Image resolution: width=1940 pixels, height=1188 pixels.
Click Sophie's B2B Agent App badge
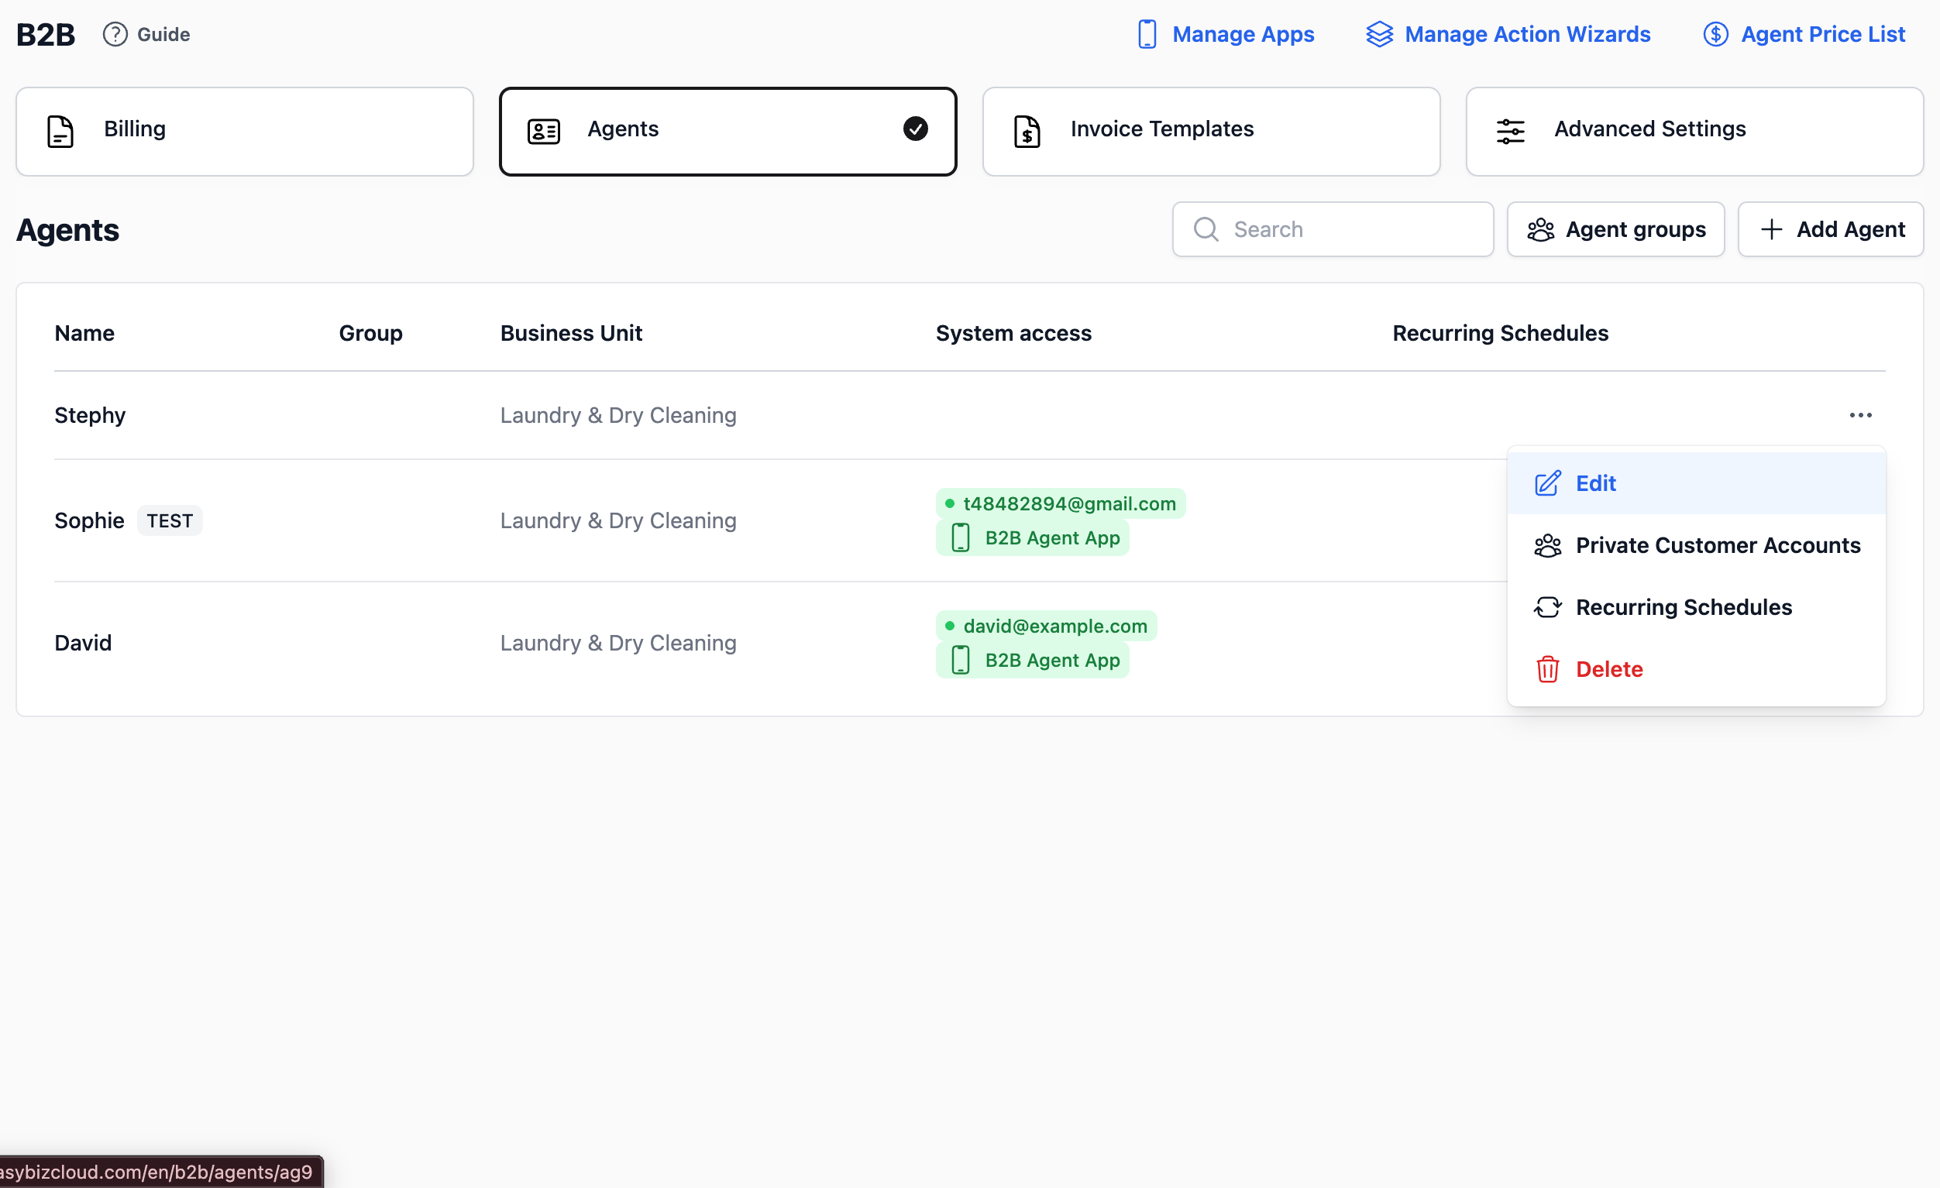[x=1032, y=537]
